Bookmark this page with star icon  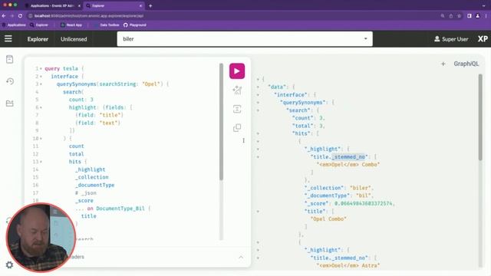(x=459, y=15)
